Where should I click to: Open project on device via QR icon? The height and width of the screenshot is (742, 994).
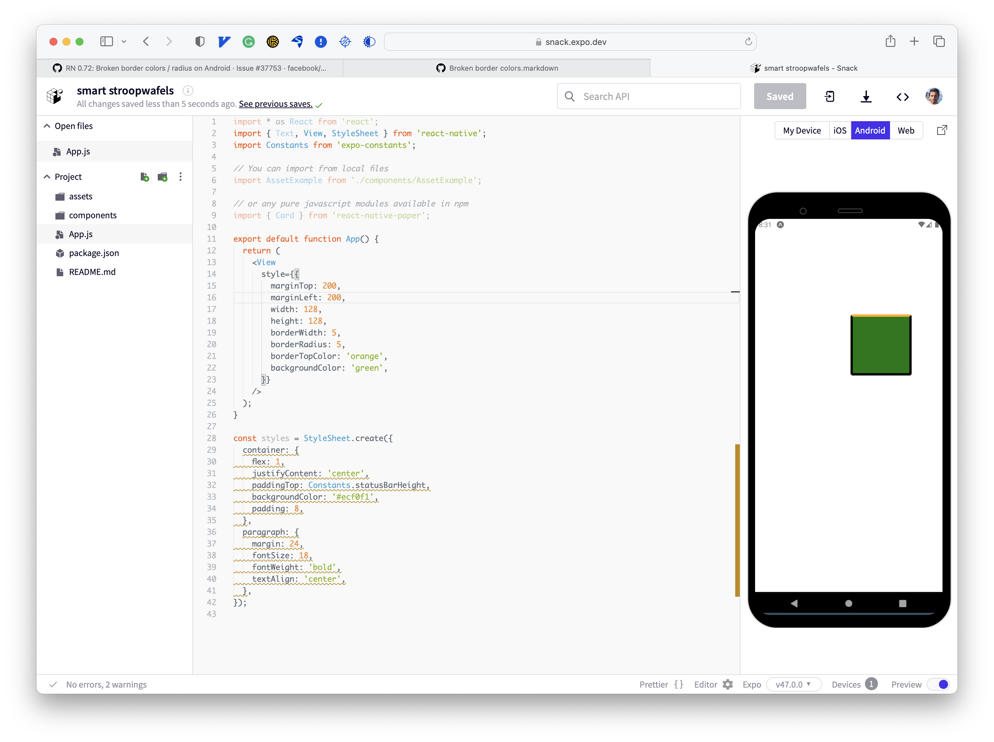(829, 96)
